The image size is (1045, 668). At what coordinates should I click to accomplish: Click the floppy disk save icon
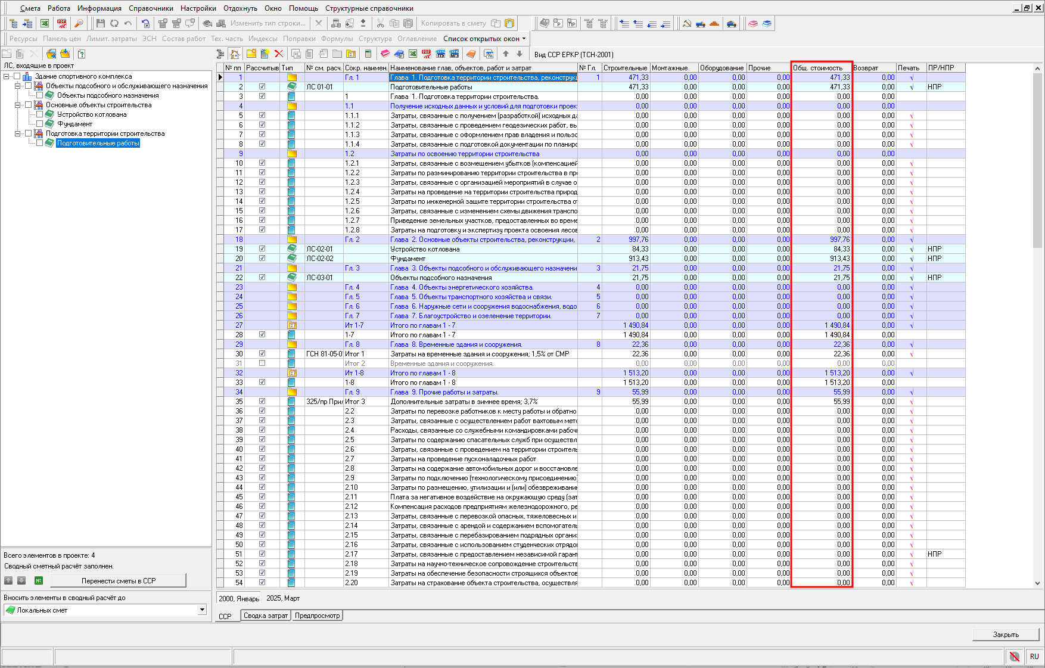[x=100, y=23]
